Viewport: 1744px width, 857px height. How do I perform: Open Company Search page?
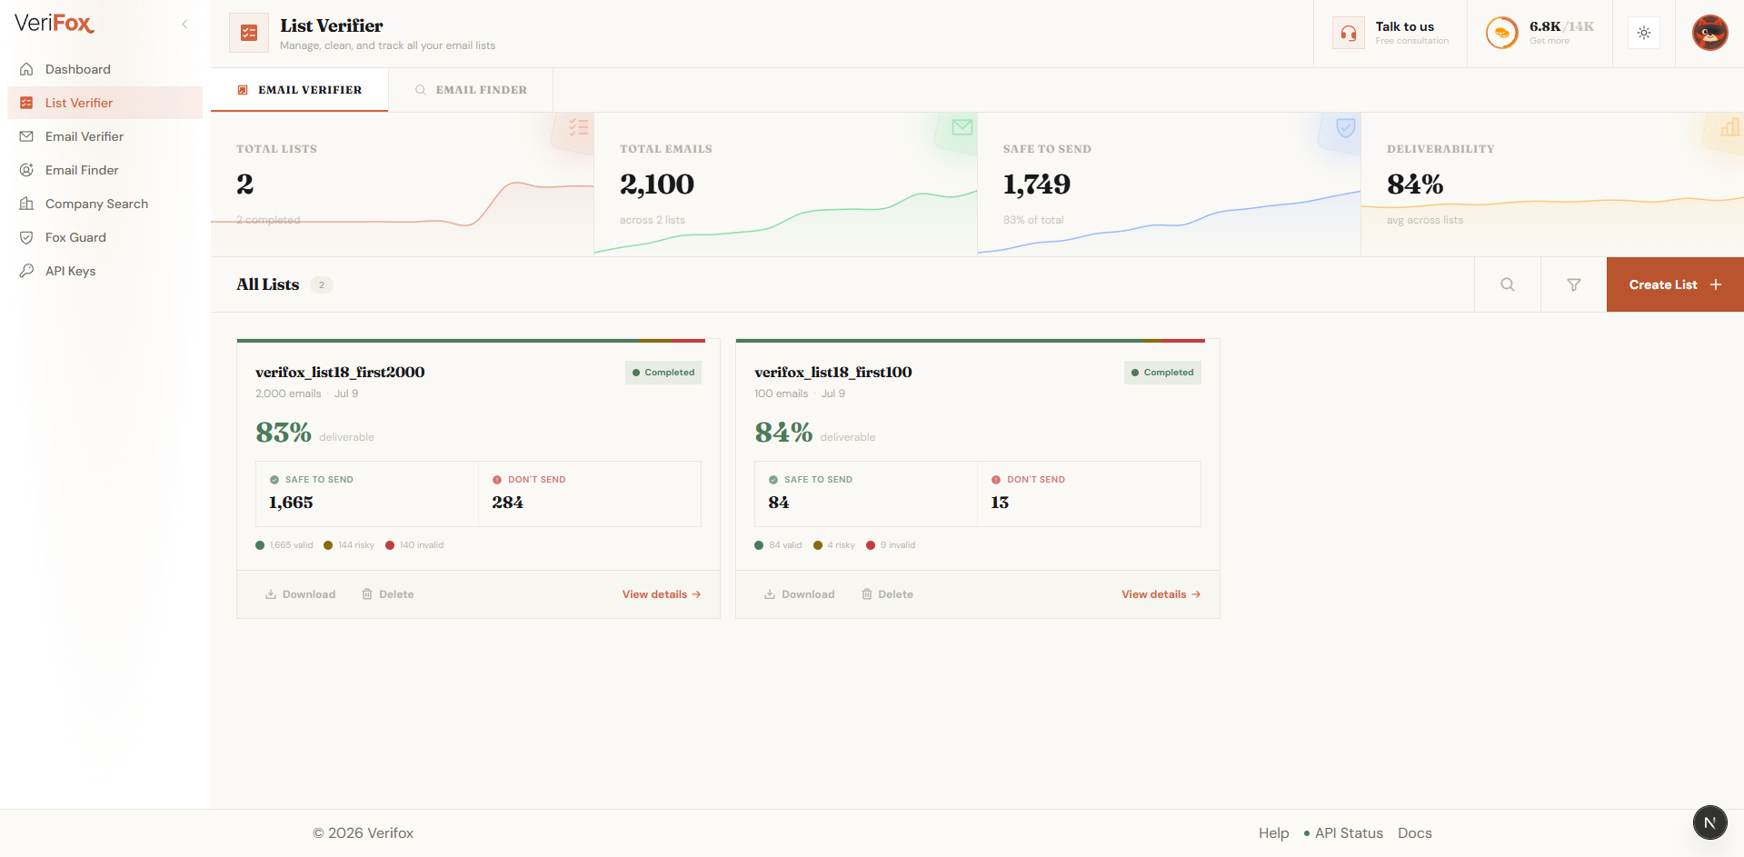(105, 204)
